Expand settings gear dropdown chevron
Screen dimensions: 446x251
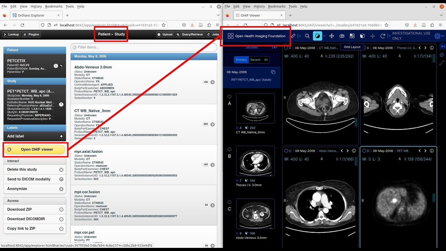tap(443, 36)
